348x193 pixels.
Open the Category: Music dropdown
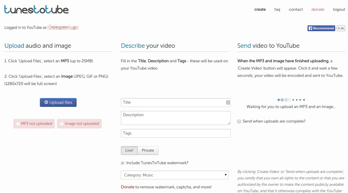pos(175,175)
